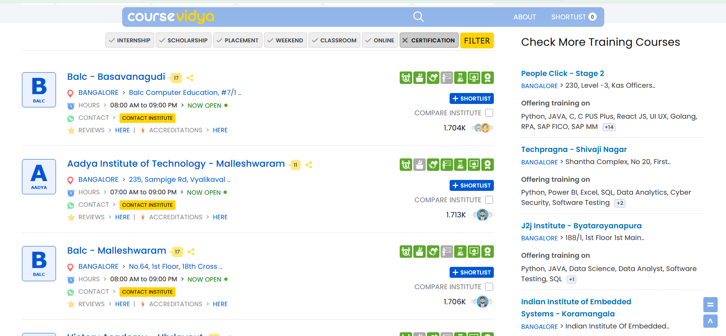This screenshot has height=336, width=726.
Task: Open the About page
Action: tap(524, 17)
